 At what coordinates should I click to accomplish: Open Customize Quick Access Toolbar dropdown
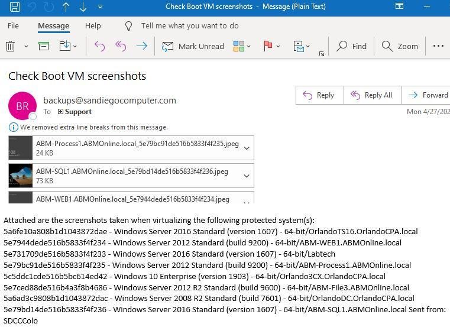[x=100, y=7]
